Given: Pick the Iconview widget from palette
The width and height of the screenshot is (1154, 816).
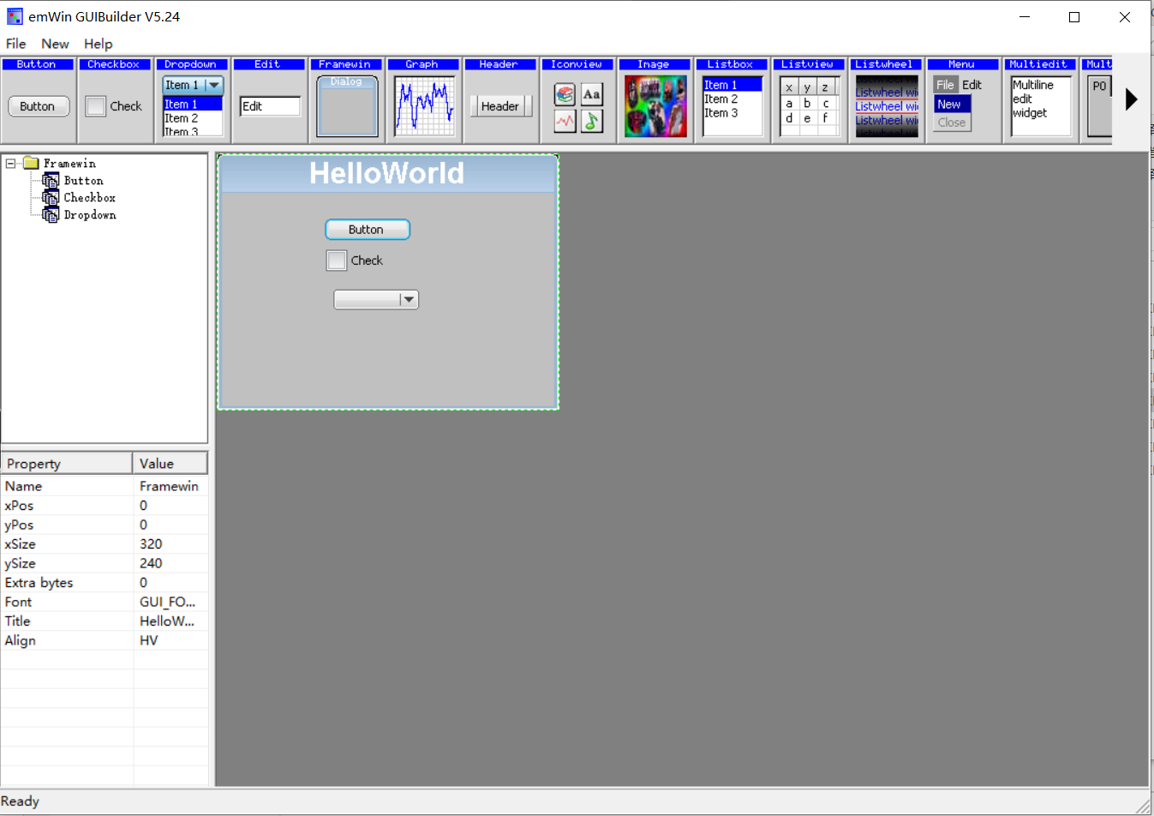Looking at the screenshot, I should [x=577, y=99].
